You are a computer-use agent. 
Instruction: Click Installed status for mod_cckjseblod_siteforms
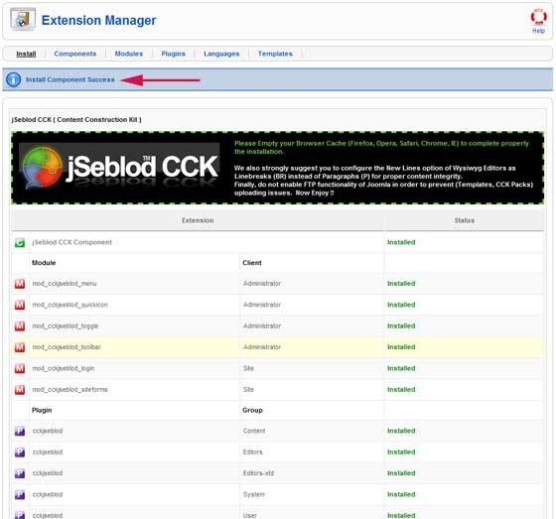[401, 390]
